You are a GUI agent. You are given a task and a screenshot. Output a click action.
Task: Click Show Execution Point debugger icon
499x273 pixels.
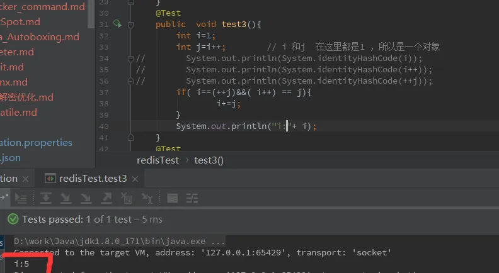(x=21, y=198)
